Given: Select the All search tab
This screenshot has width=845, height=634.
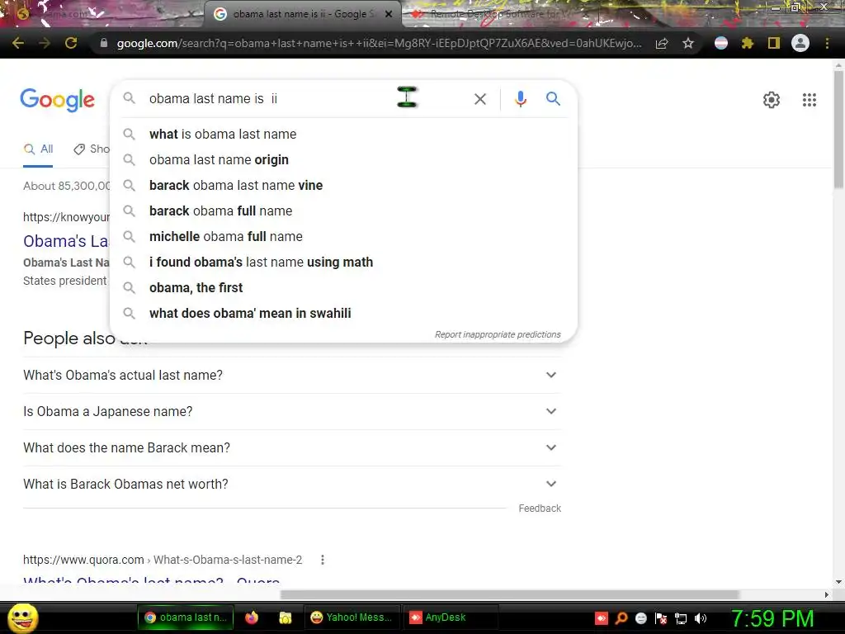Looking at the screenshot, I should [x=38, y=149].
